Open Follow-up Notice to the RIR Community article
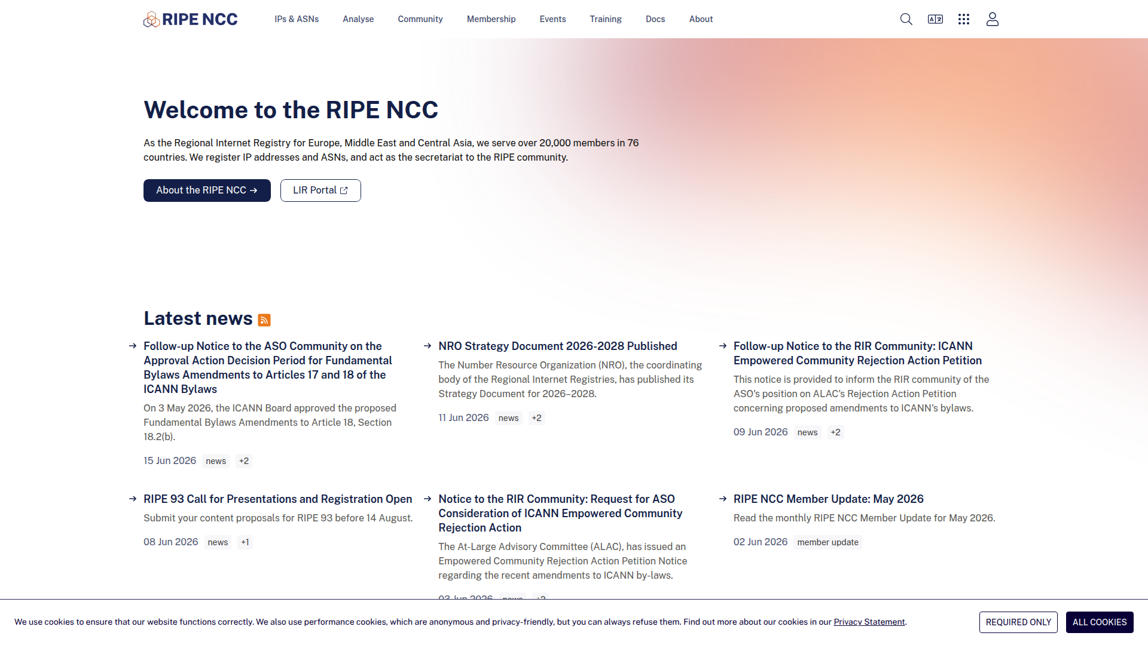This screenshot has width=1148, height=645. click(x=857, y=354)
